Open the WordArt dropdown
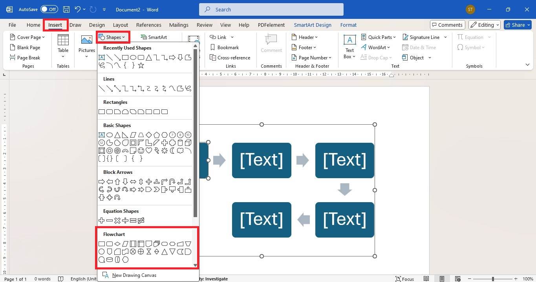The image size is (536, 282). (x=376, y=47)
